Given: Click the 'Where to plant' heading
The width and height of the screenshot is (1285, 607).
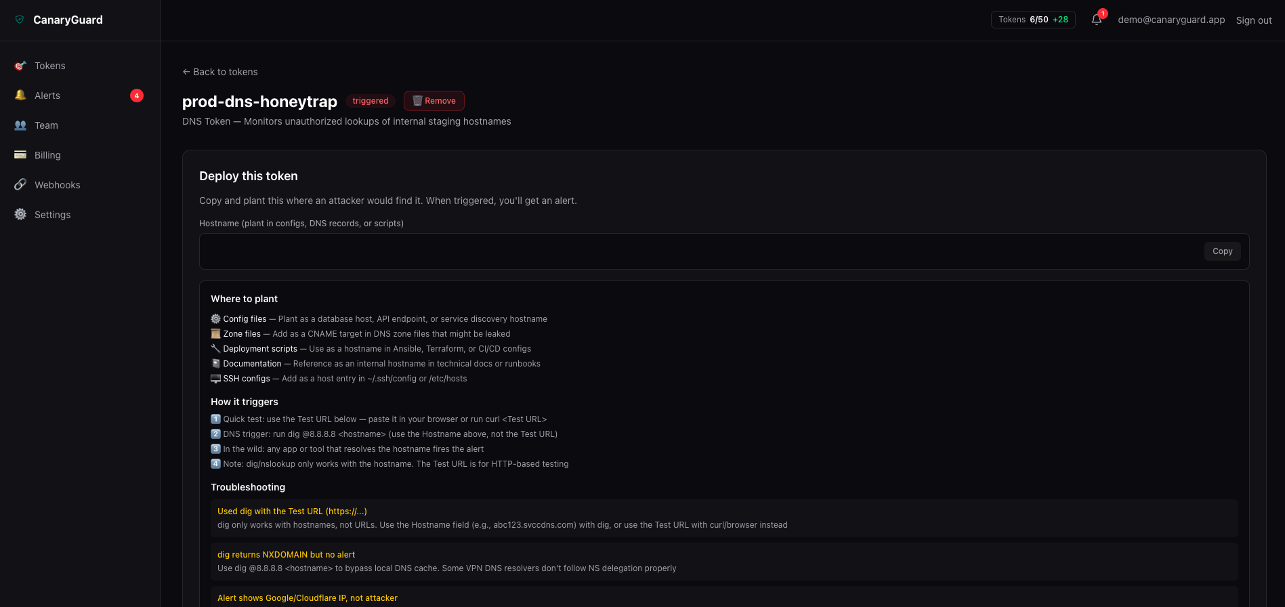Looking at the screenshot, I should pos(244,299).
